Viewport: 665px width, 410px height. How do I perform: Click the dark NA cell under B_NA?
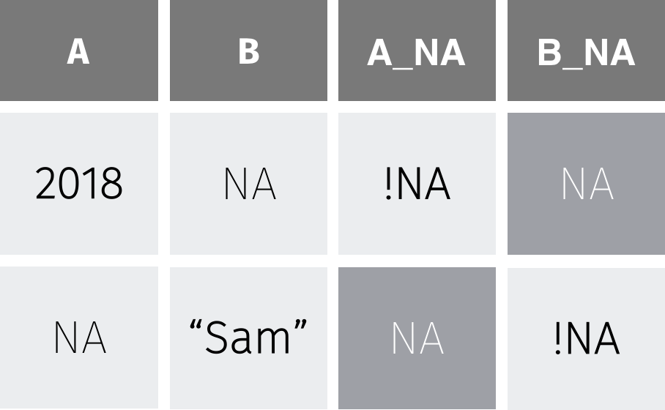click(586, 184)
